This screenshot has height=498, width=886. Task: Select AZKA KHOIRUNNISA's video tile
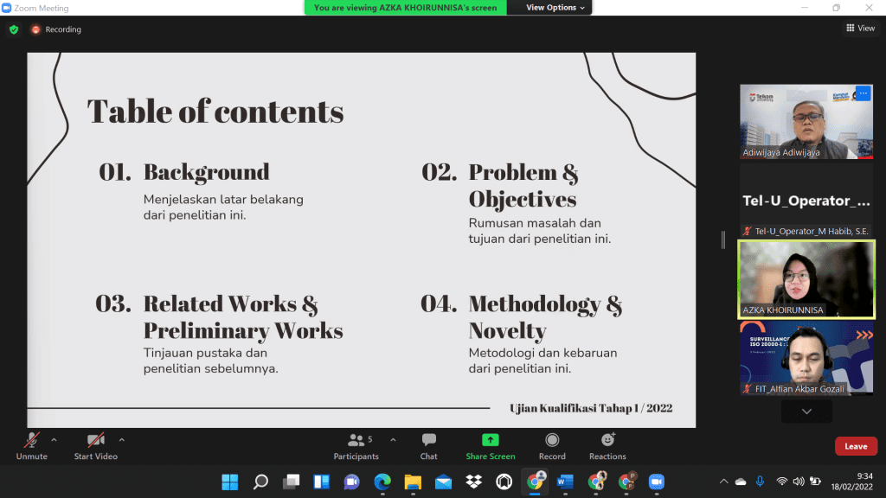(806, 278)
